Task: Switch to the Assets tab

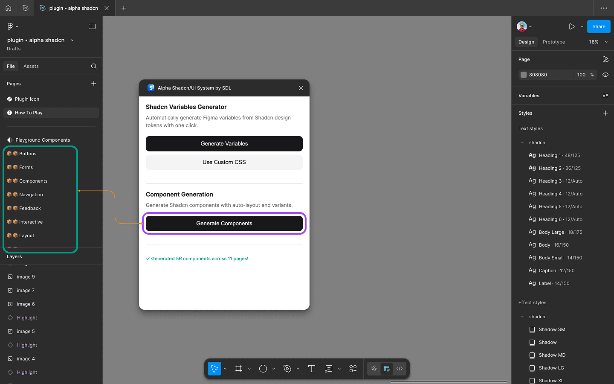Action: click(x=31, y=66)
